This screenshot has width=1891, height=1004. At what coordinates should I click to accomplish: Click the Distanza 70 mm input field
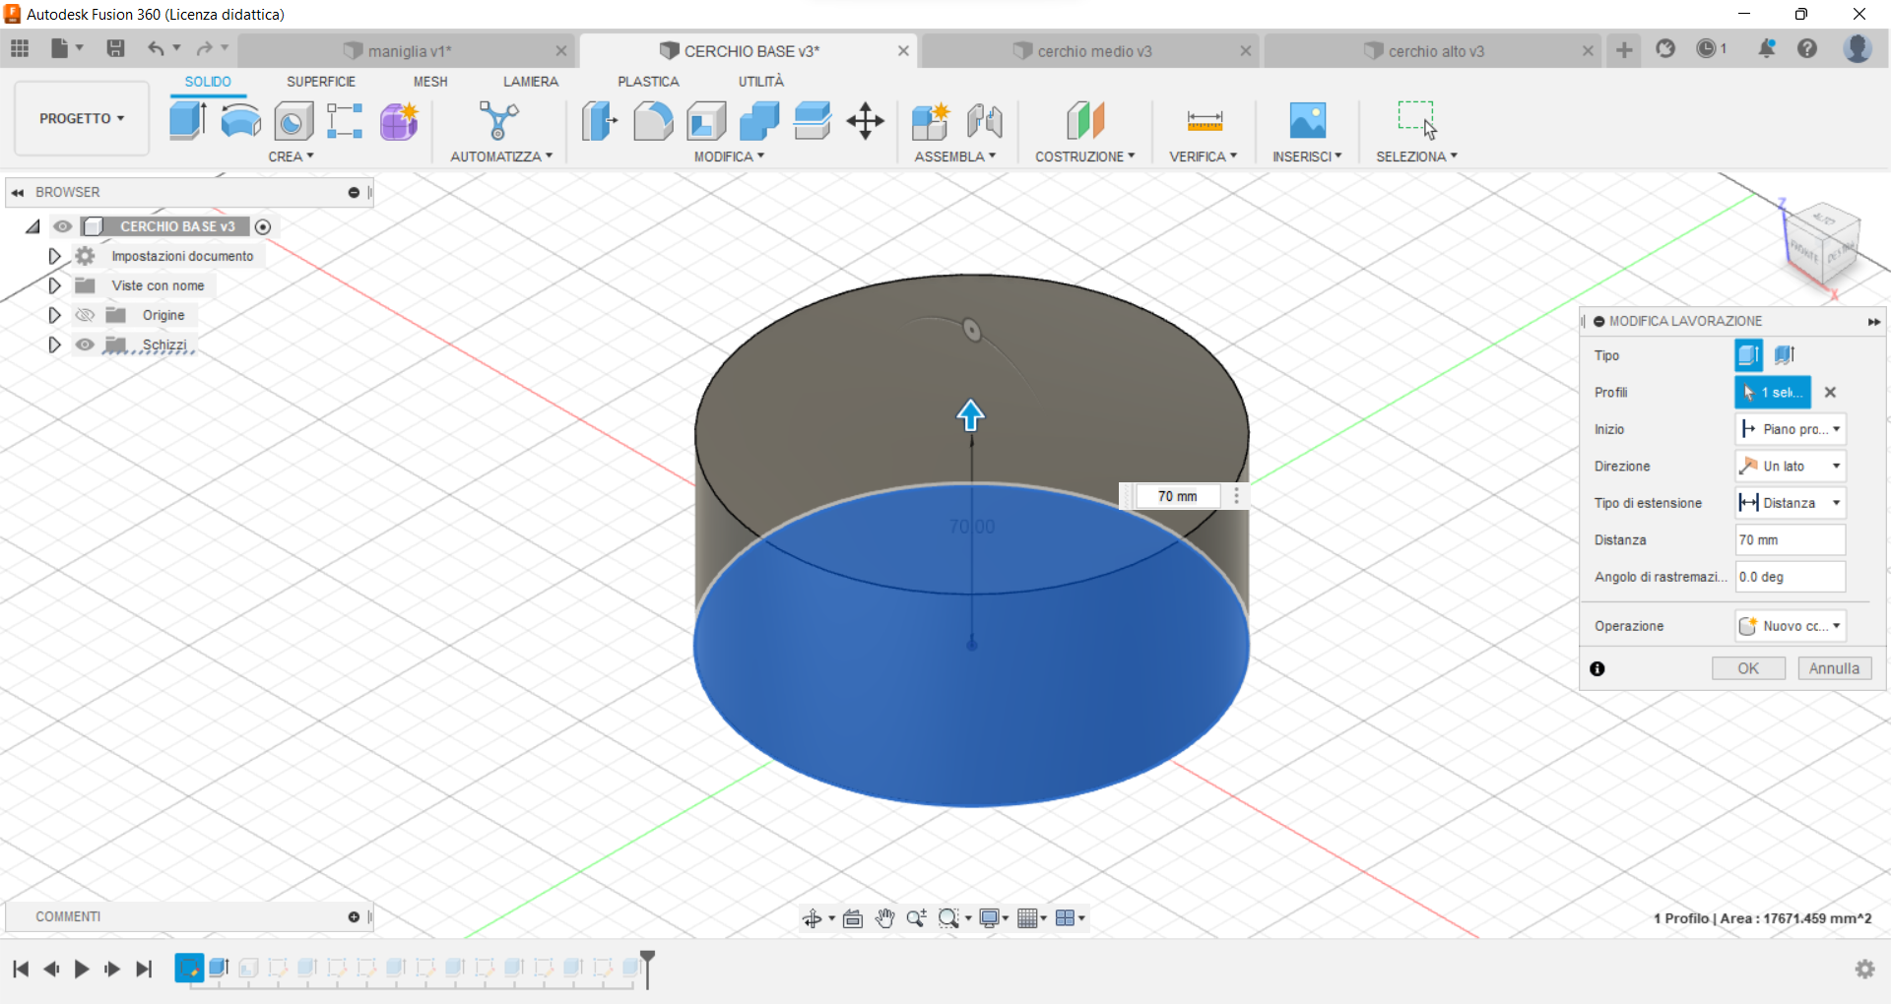[1791, 539]
